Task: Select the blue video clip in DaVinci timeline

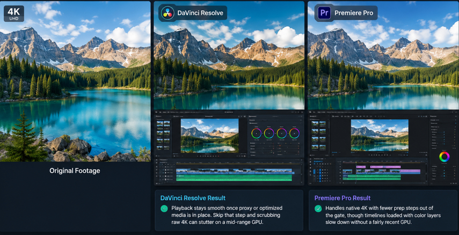Action: (234, 172)
